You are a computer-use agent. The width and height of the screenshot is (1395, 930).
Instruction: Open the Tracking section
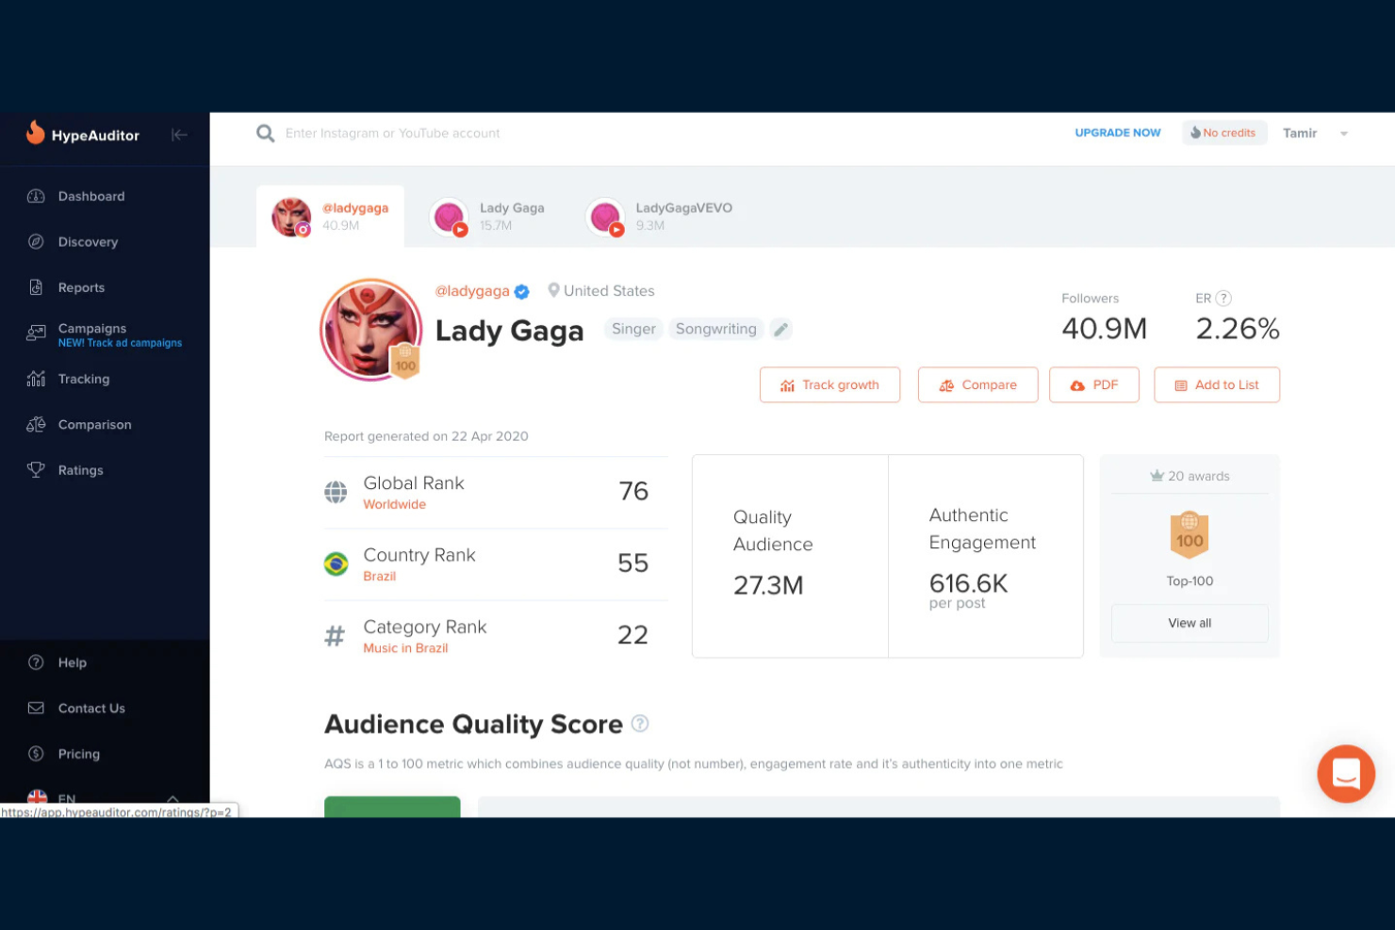84,379
